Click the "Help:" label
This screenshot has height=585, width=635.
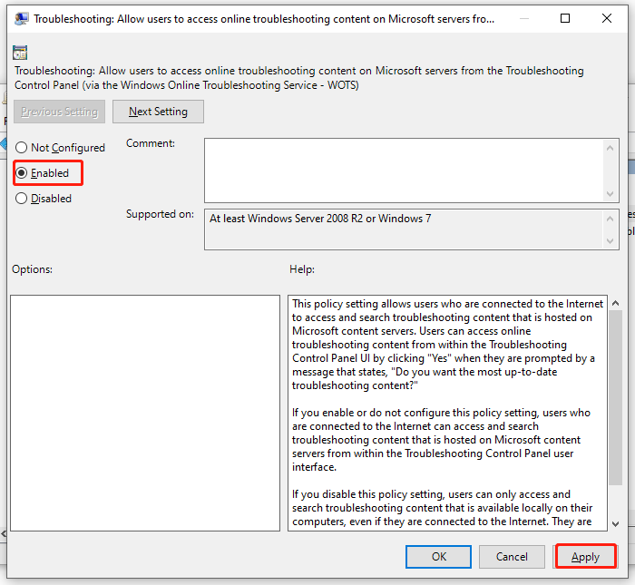click(302, 269)
